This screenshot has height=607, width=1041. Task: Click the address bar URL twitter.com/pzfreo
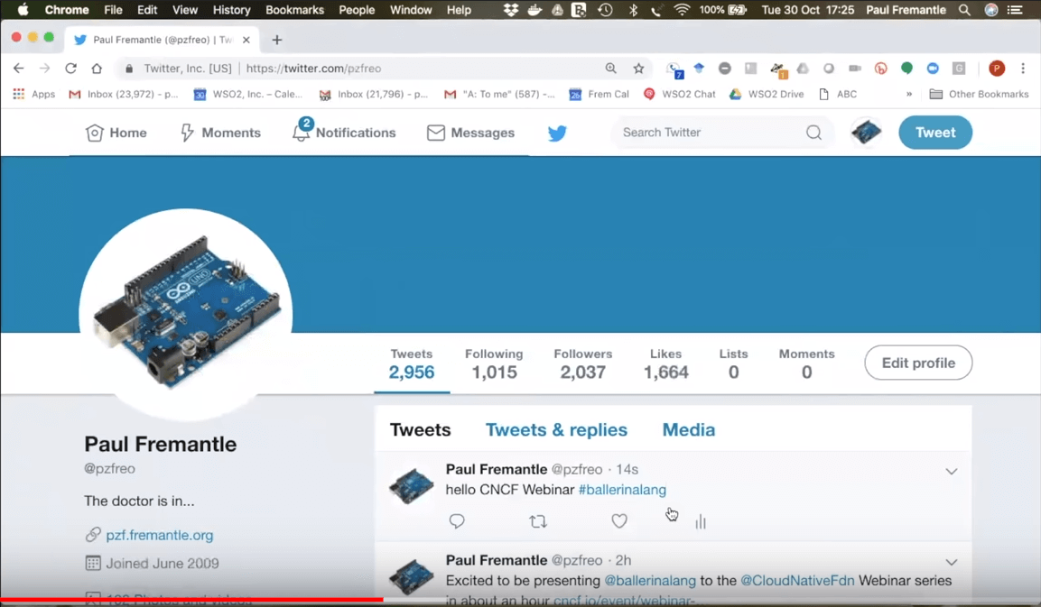(x=313, y=69)
